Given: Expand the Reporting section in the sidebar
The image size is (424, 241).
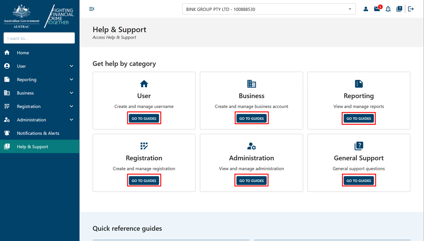Looking at the screenshot, I should (26, 79).
